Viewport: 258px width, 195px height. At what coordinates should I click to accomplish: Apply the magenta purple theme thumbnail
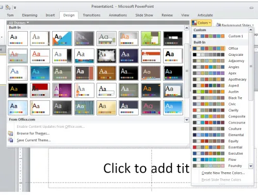(x=62, y=91)
